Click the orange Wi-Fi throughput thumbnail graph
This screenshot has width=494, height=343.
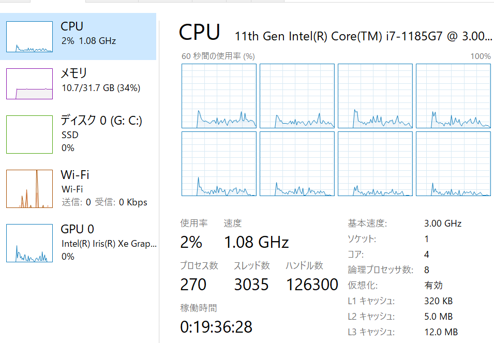pyautogui.click(x=29, y=189)
